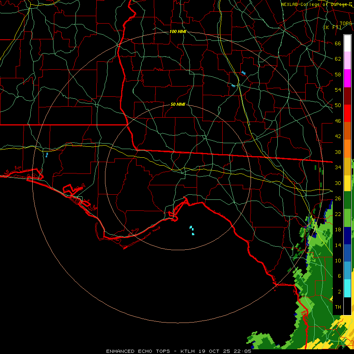Click the legend value "50"
354x354 pixels.
coord(338,105)
